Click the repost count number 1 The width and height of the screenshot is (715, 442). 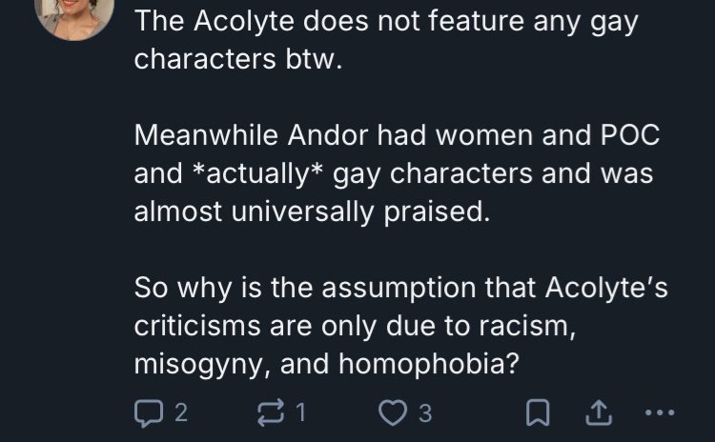coord(301,412)
